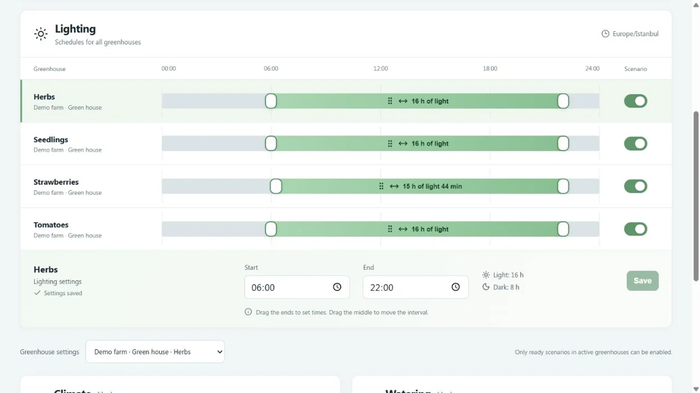This screenshot has height=393, width=700.
Task: Click the Herbs greenhouse name in the list
Action: (x=44, y=97)
